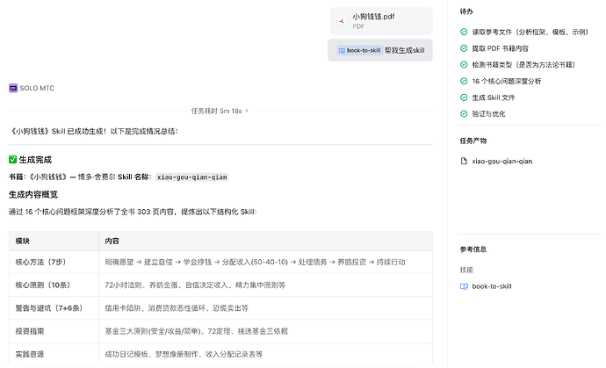Click the 生成 Skill 文件 todo text
This screenshot has height=368, width=606.
494,97
